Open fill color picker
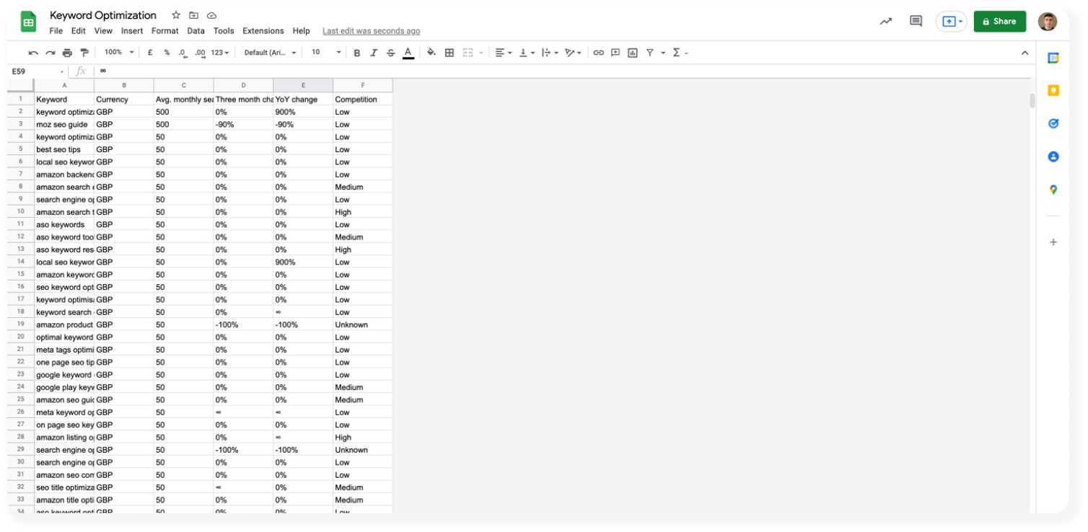Viewport: 1088px width, 532px height. pos(431,53)
